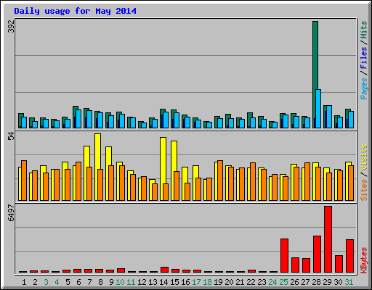Screen dimensions: 372x290
Task: Click day label 29 on the axis
Action: (x=327, y=282)
